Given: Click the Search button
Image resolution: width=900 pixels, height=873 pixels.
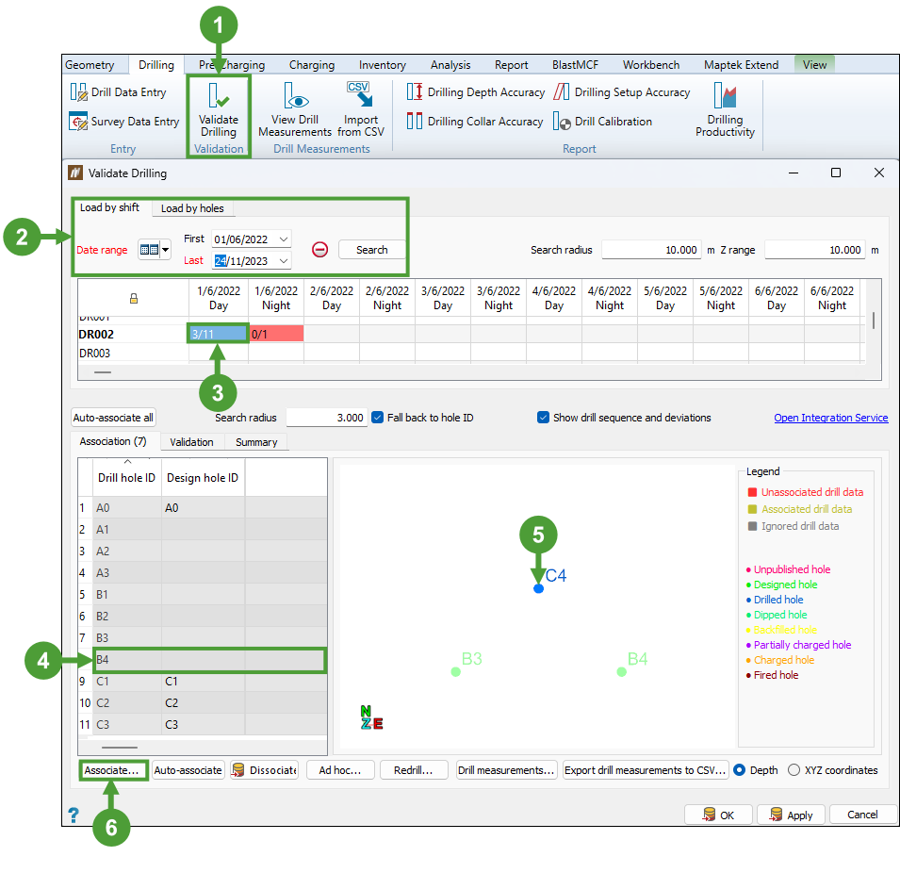Looking at the screenshot, I should [x=372, y=250].
